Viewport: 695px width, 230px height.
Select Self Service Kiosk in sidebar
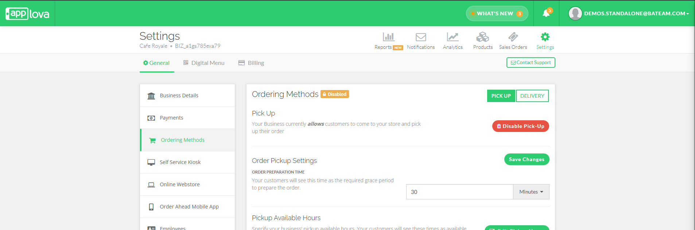[187, 162]
